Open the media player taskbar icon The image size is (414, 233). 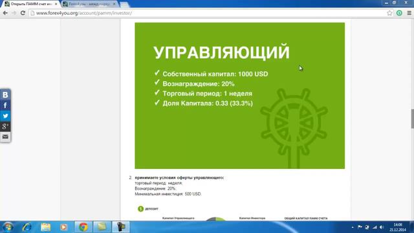[x=63, y=227]
